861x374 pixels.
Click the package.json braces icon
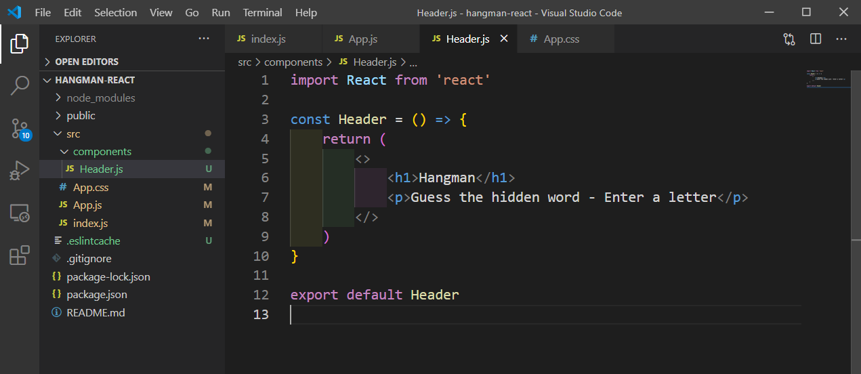pyautogui.click(x=56, y=295)
